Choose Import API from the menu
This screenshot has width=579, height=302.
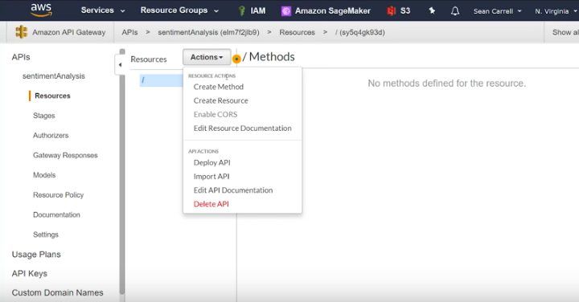coord(211,176)
